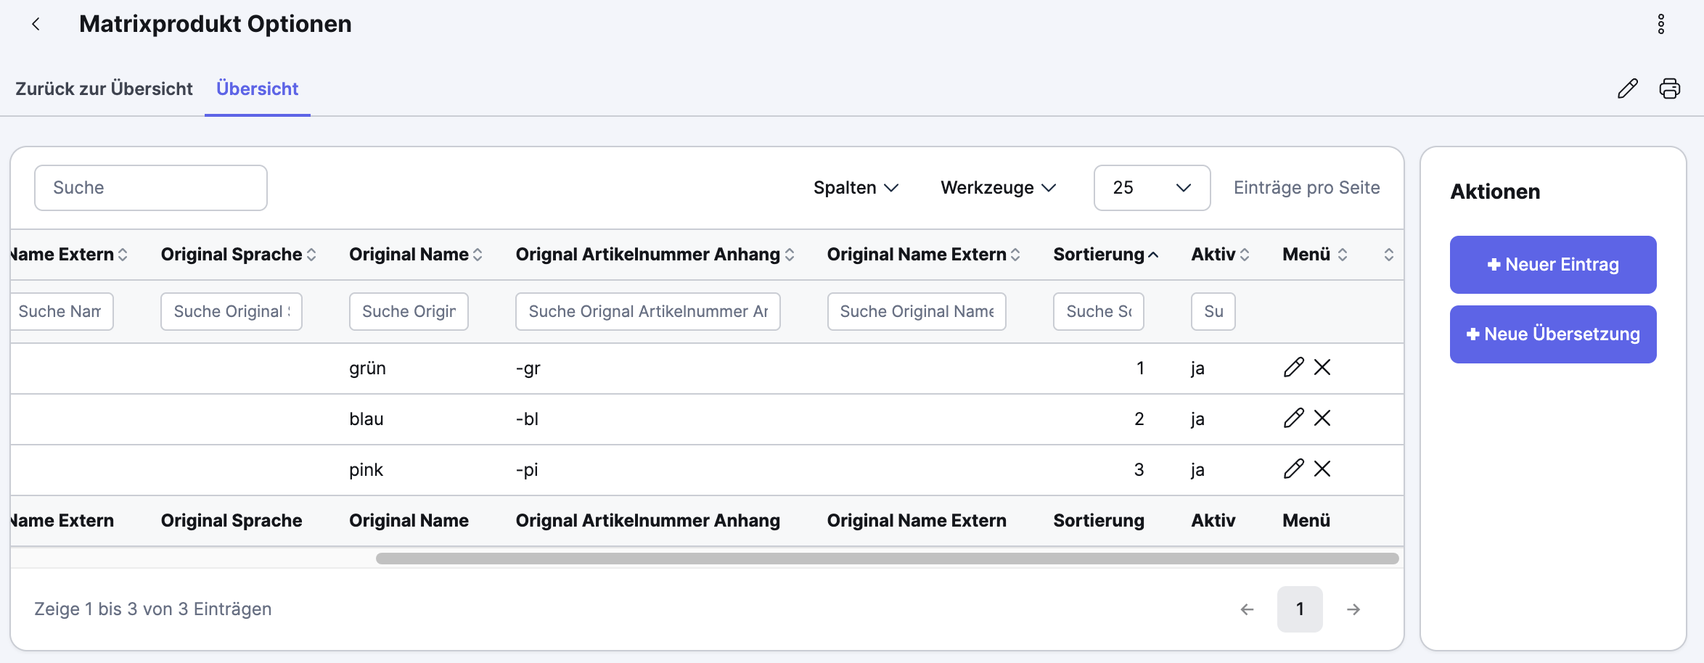Click the Neuer Eintrag button
The width and height of the screenshot is (1704, 663).
click(x=1553, y=265)
